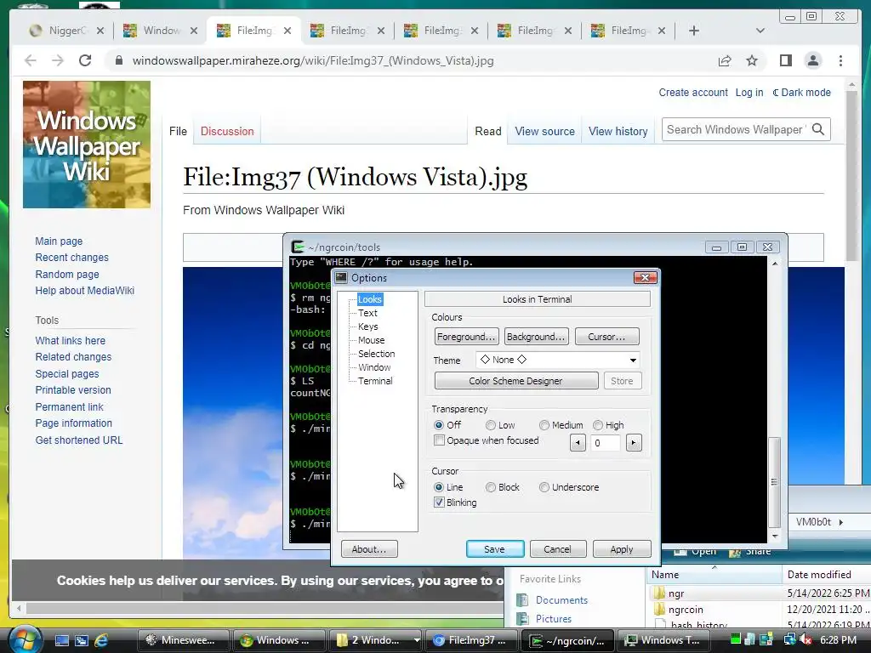Cancel the Options dialog
This screenshot has width=871, height=653.
point(558,549)
